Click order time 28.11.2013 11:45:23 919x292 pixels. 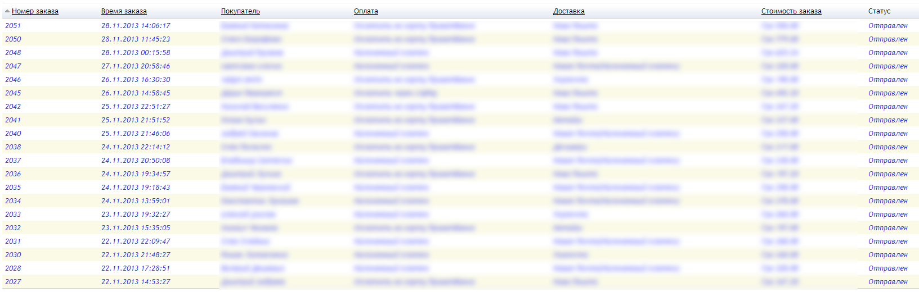tap(136, 39)
